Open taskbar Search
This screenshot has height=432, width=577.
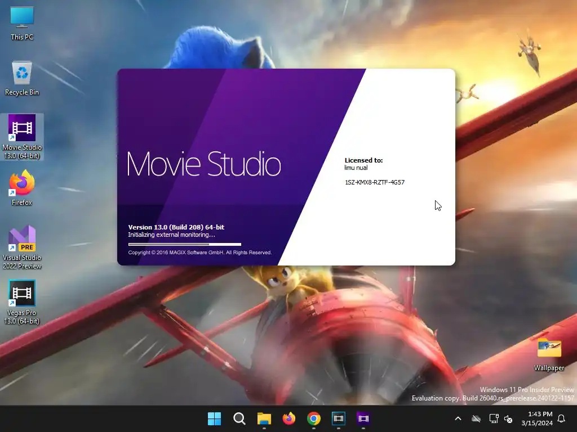(x=239, y=418)
